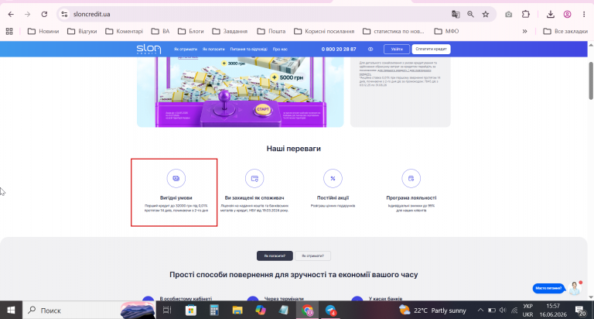Screen dimensions: 594x319
Task: Click the Програма лояльності icon
Action: tap(411, 178)
